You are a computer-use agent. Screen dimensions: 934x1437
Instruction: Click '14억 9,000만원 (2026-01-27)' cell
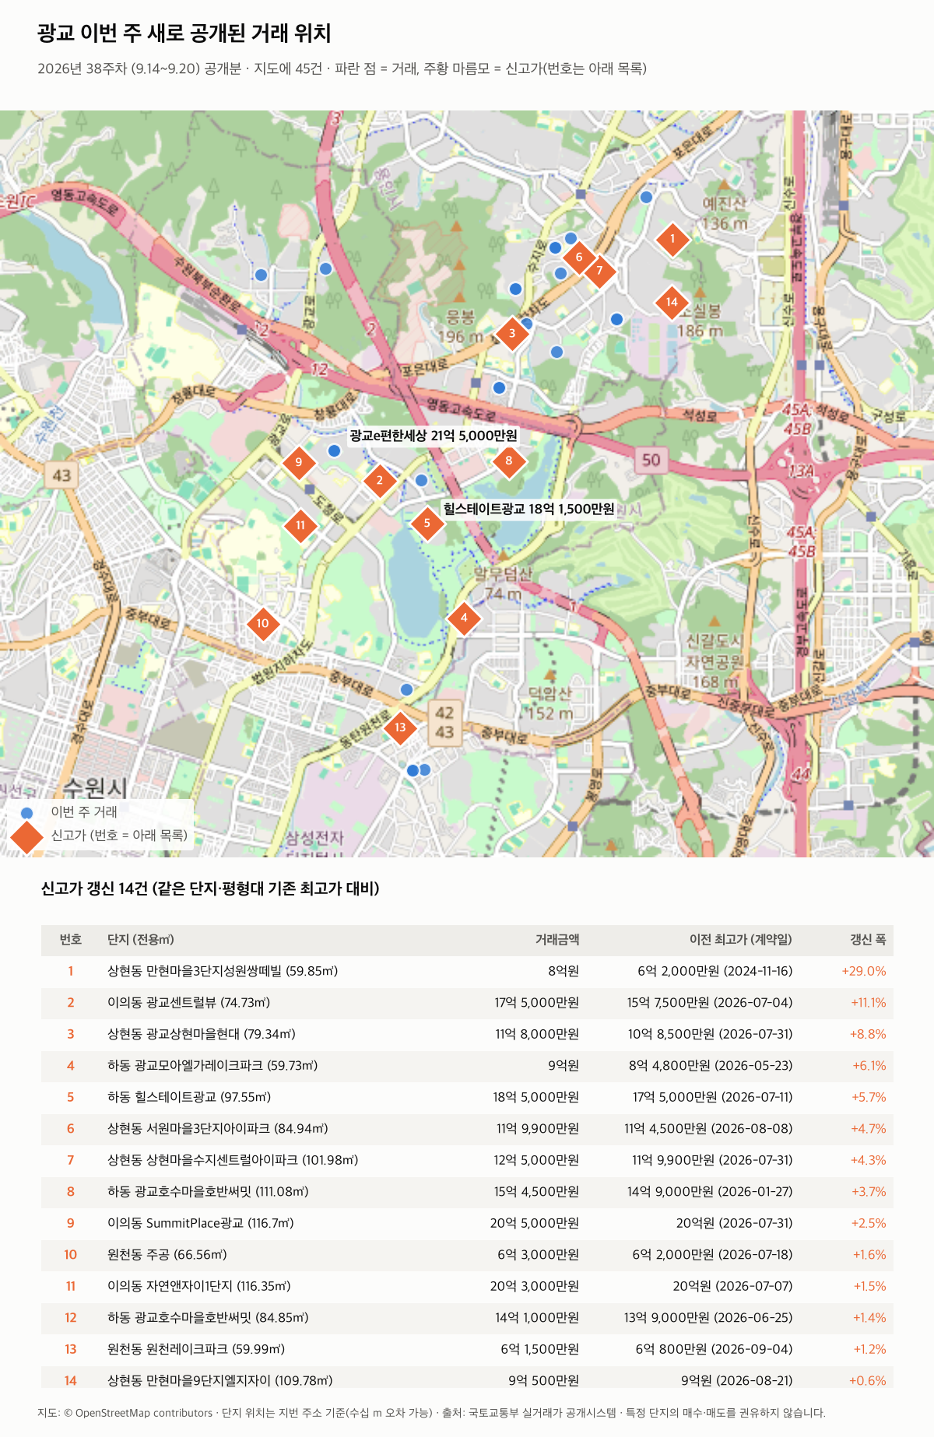[710, 1192]
